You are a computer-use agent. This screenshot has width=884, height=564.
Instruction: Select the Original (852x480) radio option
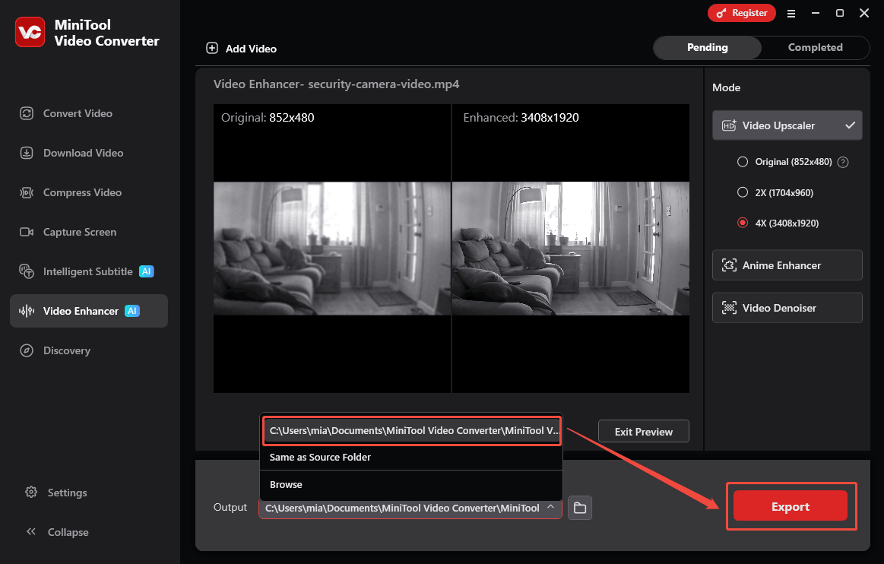point(743,162)
